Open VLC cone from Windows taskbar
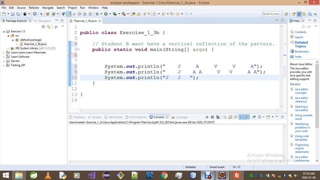 [48, 175]
